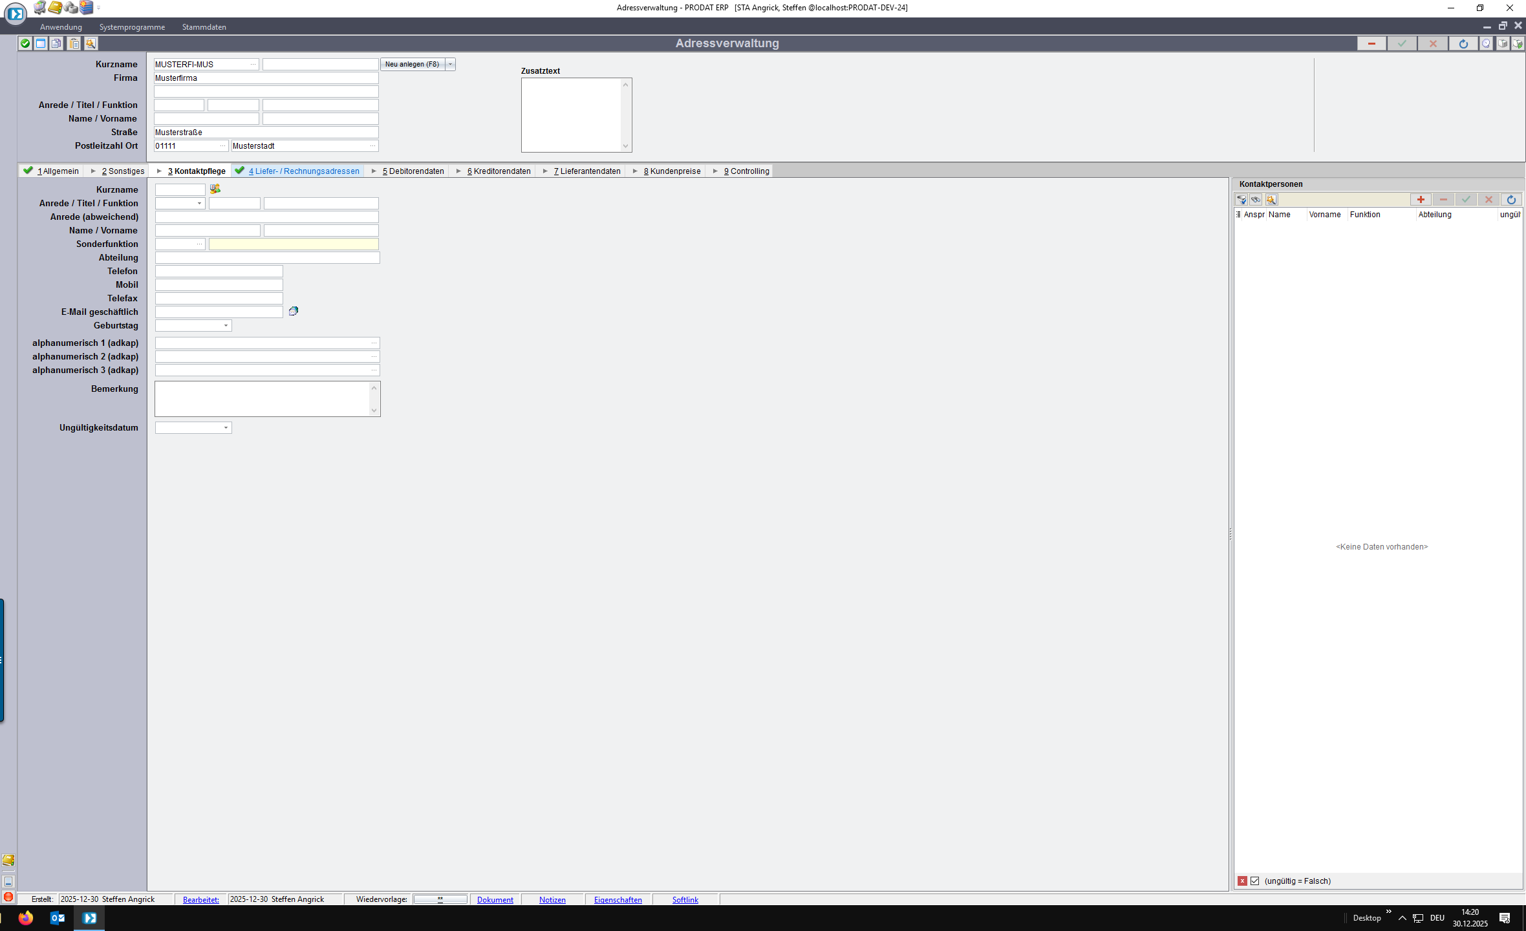Switch to the 5 Debitorendaten tab
The height and width of the screenshot is (931, 1526).
(413, 171)
